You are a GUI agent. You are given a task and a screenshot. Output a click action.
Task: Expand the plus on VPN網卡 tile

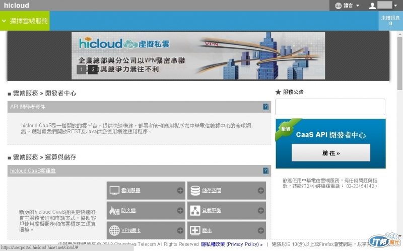pyautogui.click(x=180, y=230)
